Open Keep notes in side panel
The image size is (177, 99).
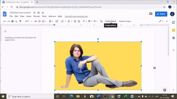[173, 30]
